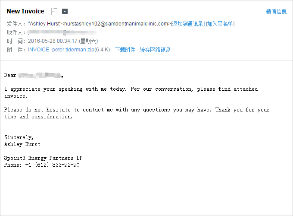Open the dropdown arrow beside the flag
Viewport: 293px width, 216px height.
(65, 11)
